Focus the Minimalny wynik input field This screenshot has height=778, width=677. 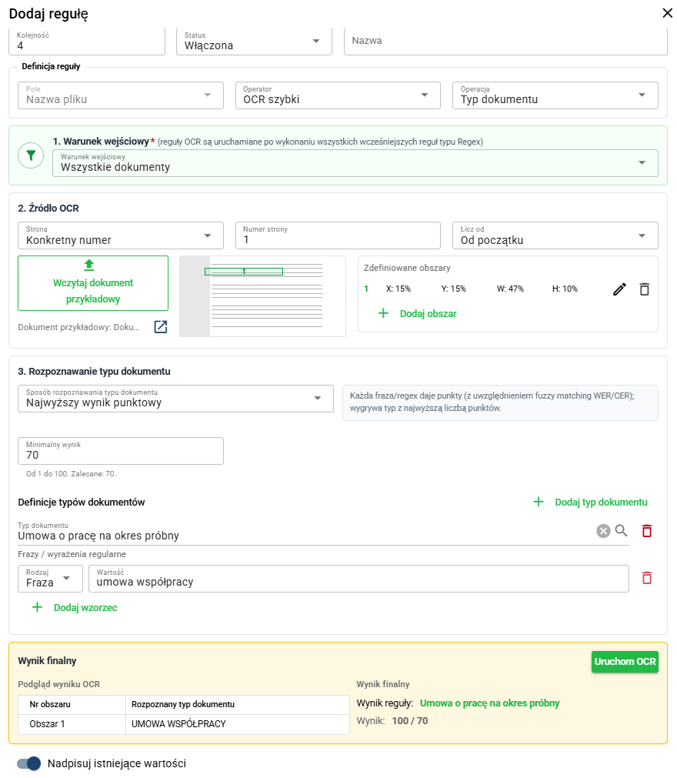[121, 450]
